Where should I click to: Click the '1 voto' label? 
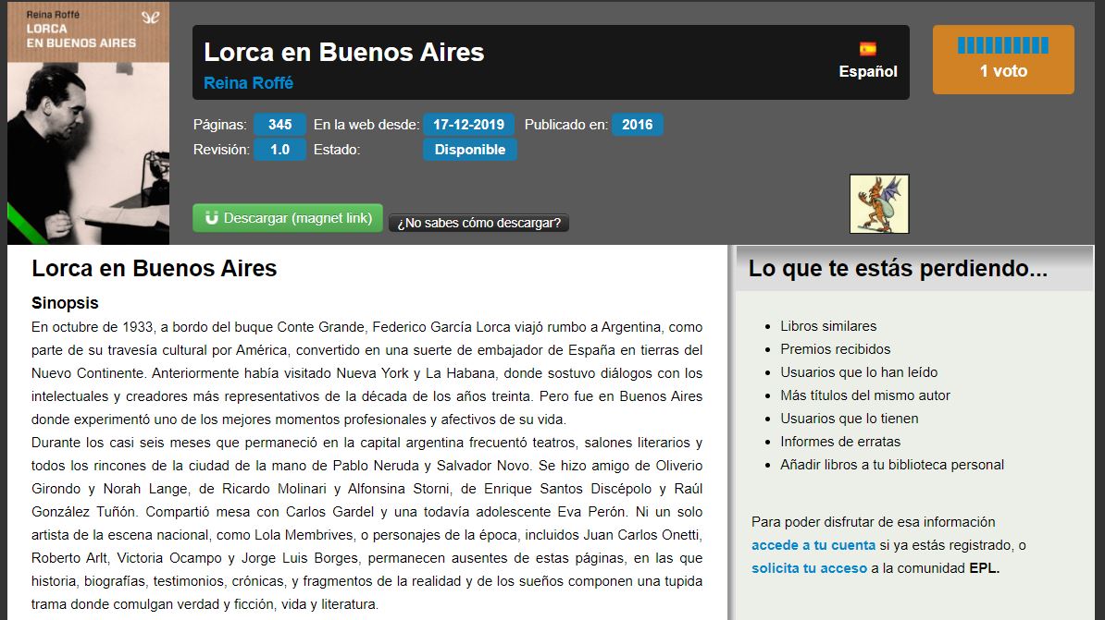(x=1002, y=71)
